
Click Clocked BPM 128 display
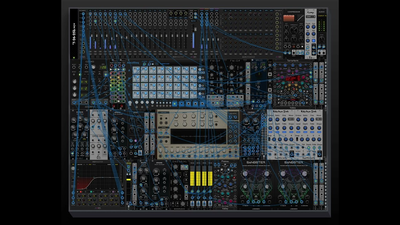click(102, 67)
